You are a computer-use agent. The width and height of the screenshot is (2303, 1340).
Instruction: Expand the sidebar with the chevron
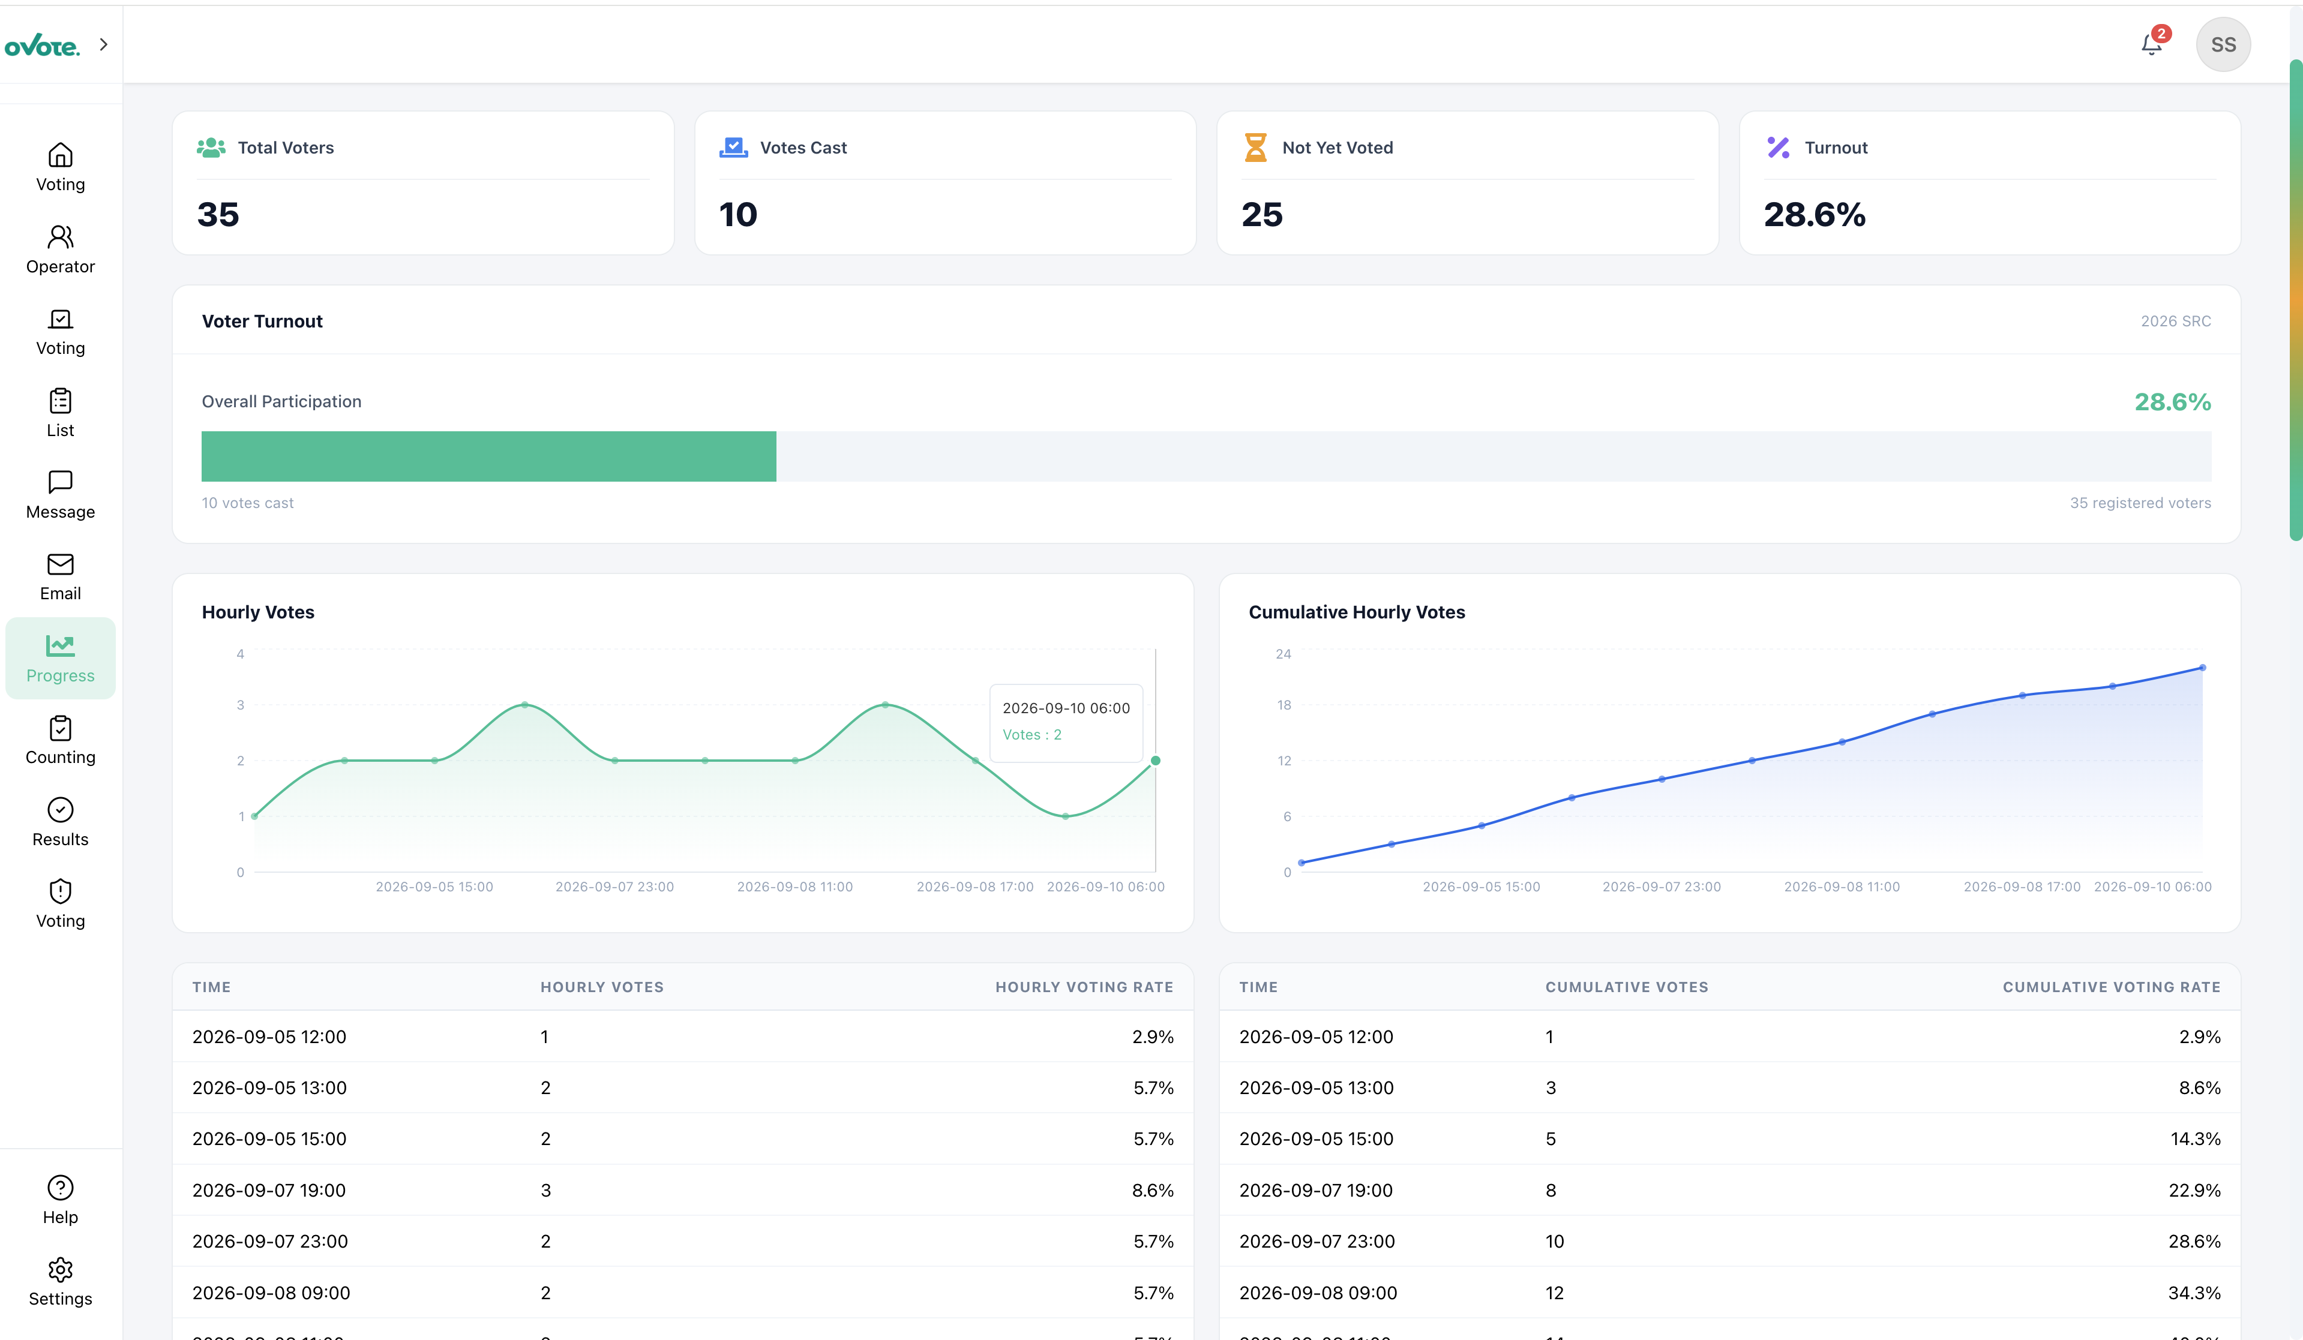click(103, 44)
